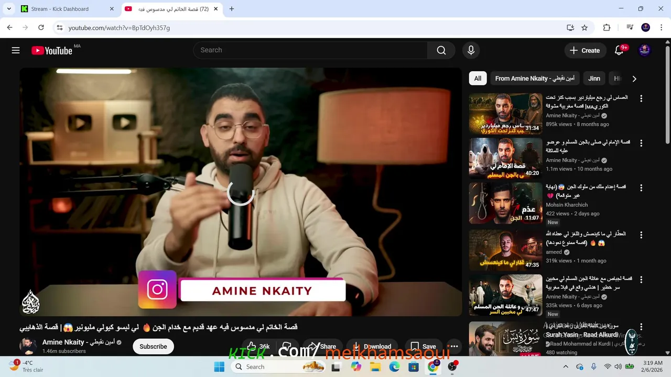Go back with the browser back arrow
The width and height of the screenshot is (671, 377).
(9, 28)
